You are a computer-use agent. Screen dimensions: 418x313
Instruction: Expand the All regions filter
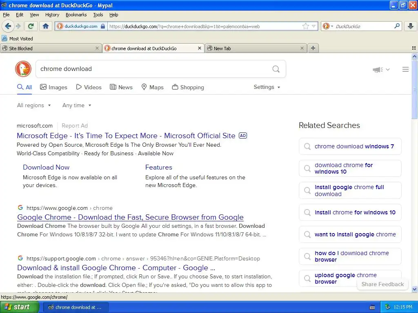(x=34, y=106)
